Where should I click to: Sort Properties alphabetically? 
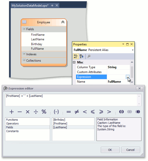[82, 56]
